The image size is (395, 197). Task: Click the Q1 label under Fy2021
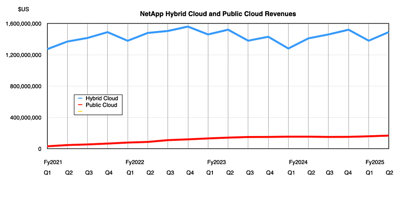point(47,173)
